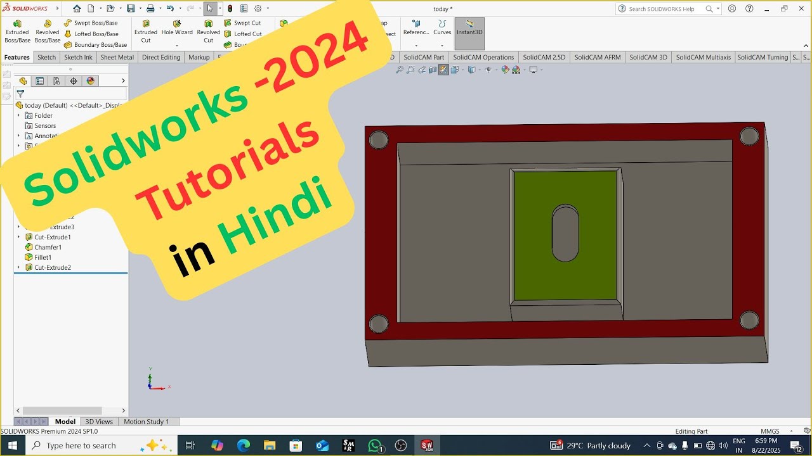Click the Home icon in title bar
Viewport: 812px width, 456px height.
click(x=77, y=9)
